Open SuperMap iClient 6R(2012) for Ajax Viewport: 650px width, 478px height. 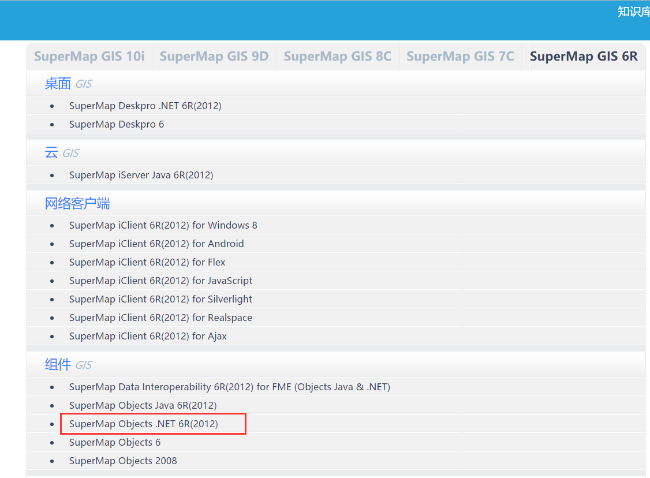pos(148,336)
